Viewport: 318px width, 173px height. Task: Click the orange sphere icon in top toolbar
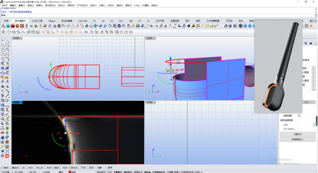pos(17,26)
